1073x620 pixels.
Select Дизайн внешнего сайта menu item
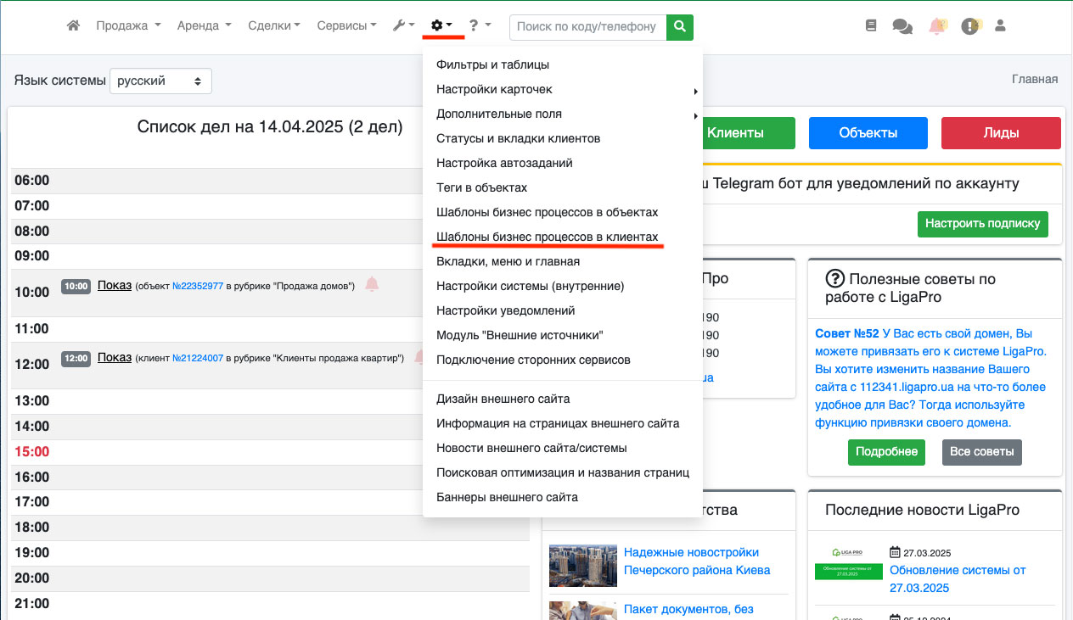503,399
